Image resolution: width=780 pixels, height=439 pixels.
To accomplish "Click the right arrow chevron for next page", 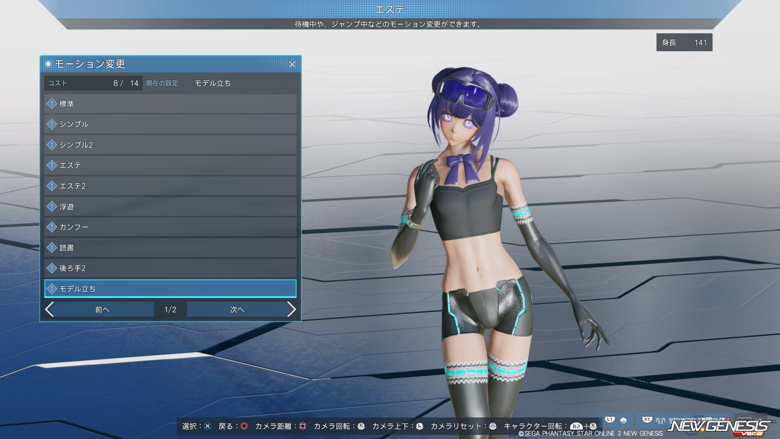I will click(x=291, y=309).
